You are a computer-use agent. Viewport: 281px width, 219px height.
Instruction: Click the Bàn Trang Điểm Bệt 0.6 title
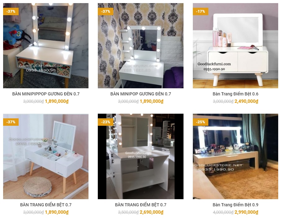click(235, 94)
